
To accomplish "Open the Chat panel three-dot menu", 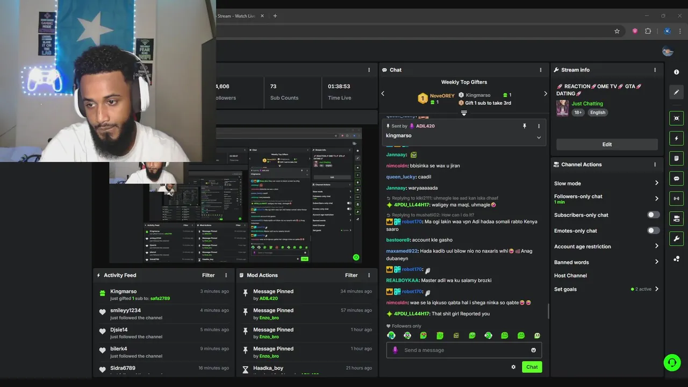I will (x=540, y=70).
